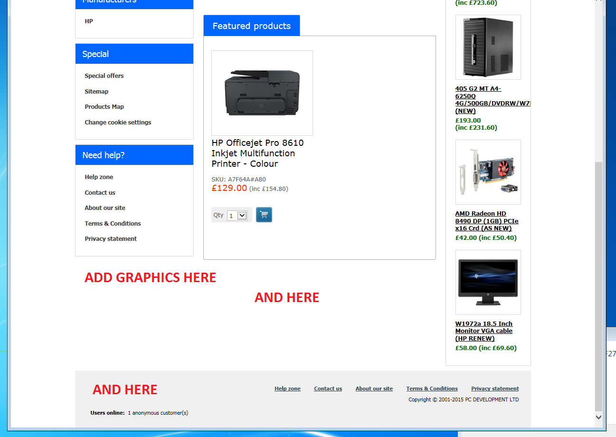Open the AMD Radeon graphics card thumbnail
Image resolution: width=616 pixels, height=437 pixels.
pyautogui.click(x=488, y=172)
